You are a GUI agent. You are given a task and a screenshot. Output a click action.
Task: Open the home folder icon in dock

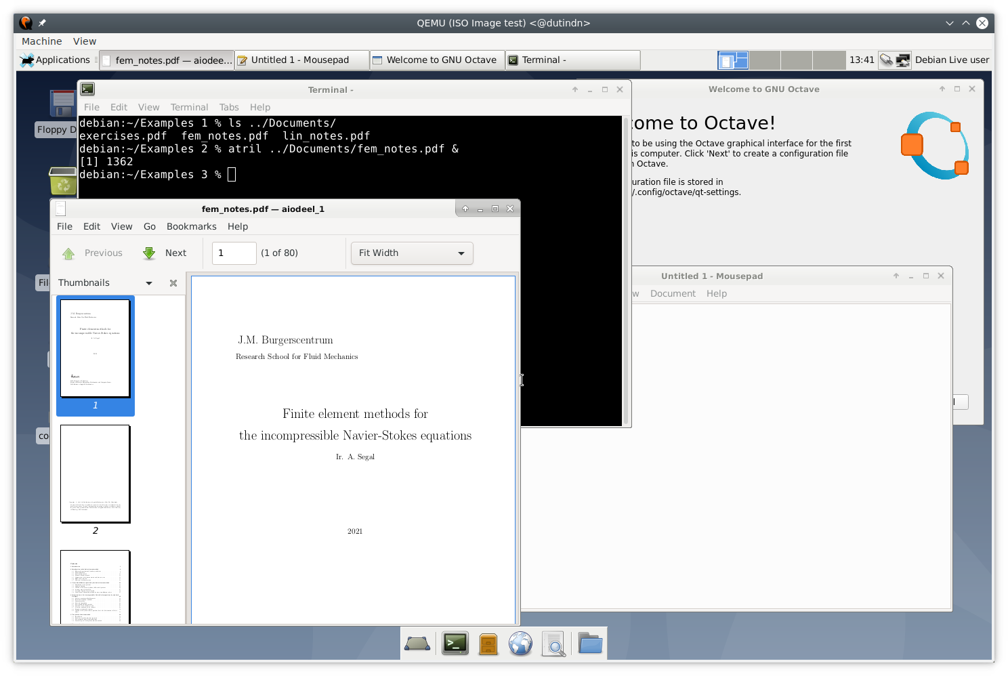point(590,643)
